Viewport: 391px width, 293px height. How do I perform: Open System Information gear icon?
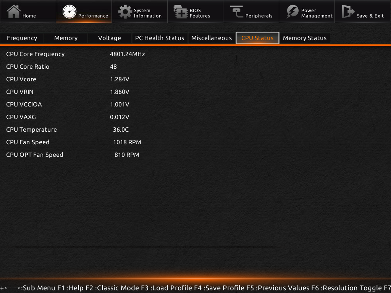click(x=125, y=12)
